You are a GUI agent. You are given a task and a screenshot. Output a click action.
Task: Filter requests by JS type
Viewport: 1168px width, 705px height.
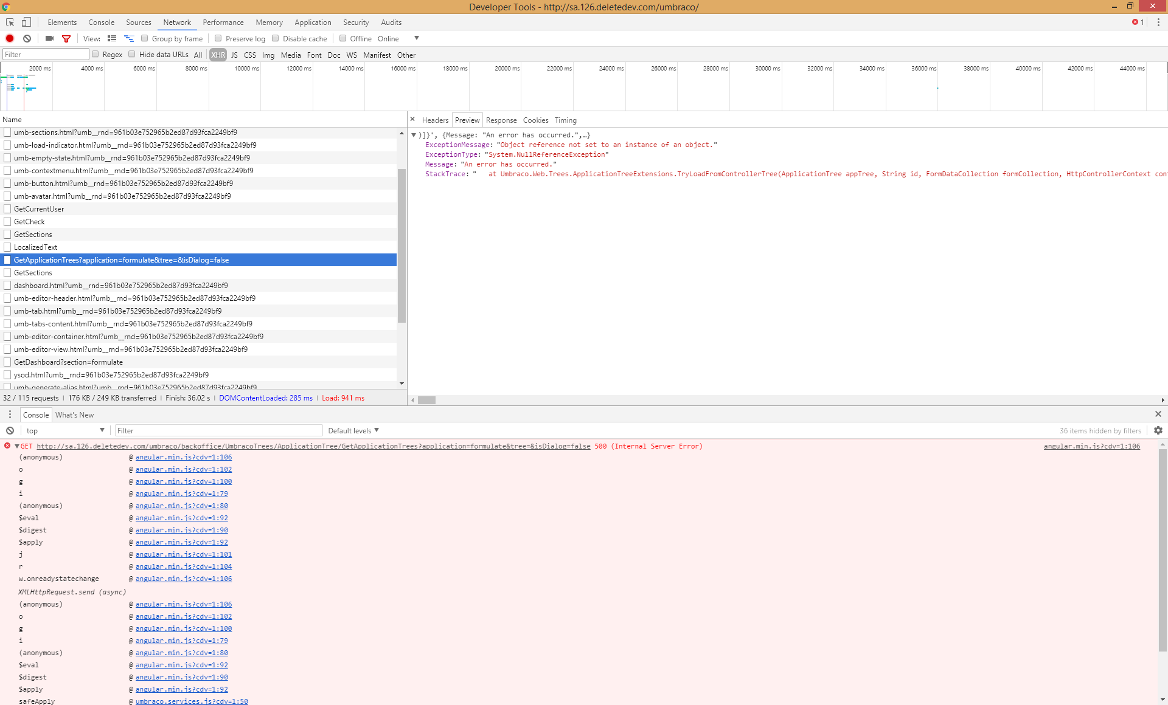pos(234,55)
